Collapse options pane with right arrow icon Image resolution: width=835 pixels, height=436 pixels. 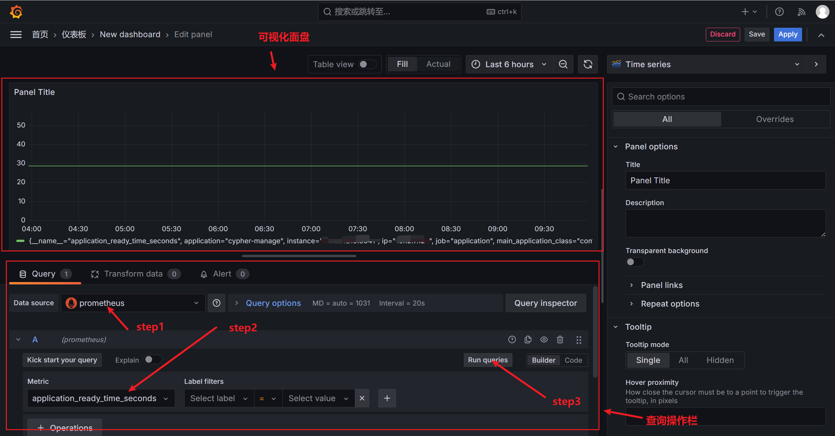(816, 64)
